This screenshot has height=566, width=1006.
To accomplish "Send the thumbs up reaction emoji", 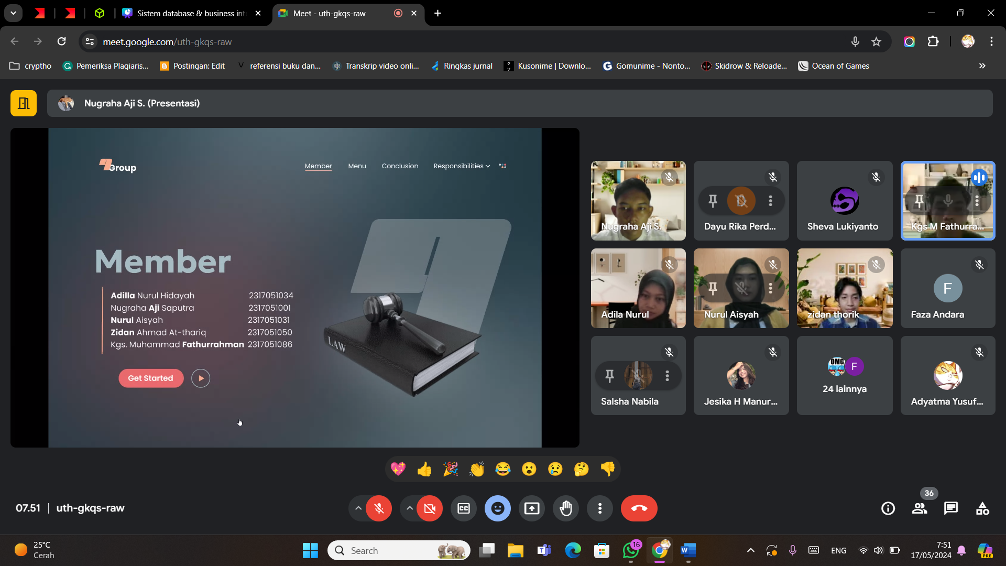I will [424, 469].
